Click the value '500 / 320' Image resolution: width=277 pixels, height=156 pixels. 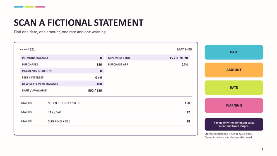point(95,91)
